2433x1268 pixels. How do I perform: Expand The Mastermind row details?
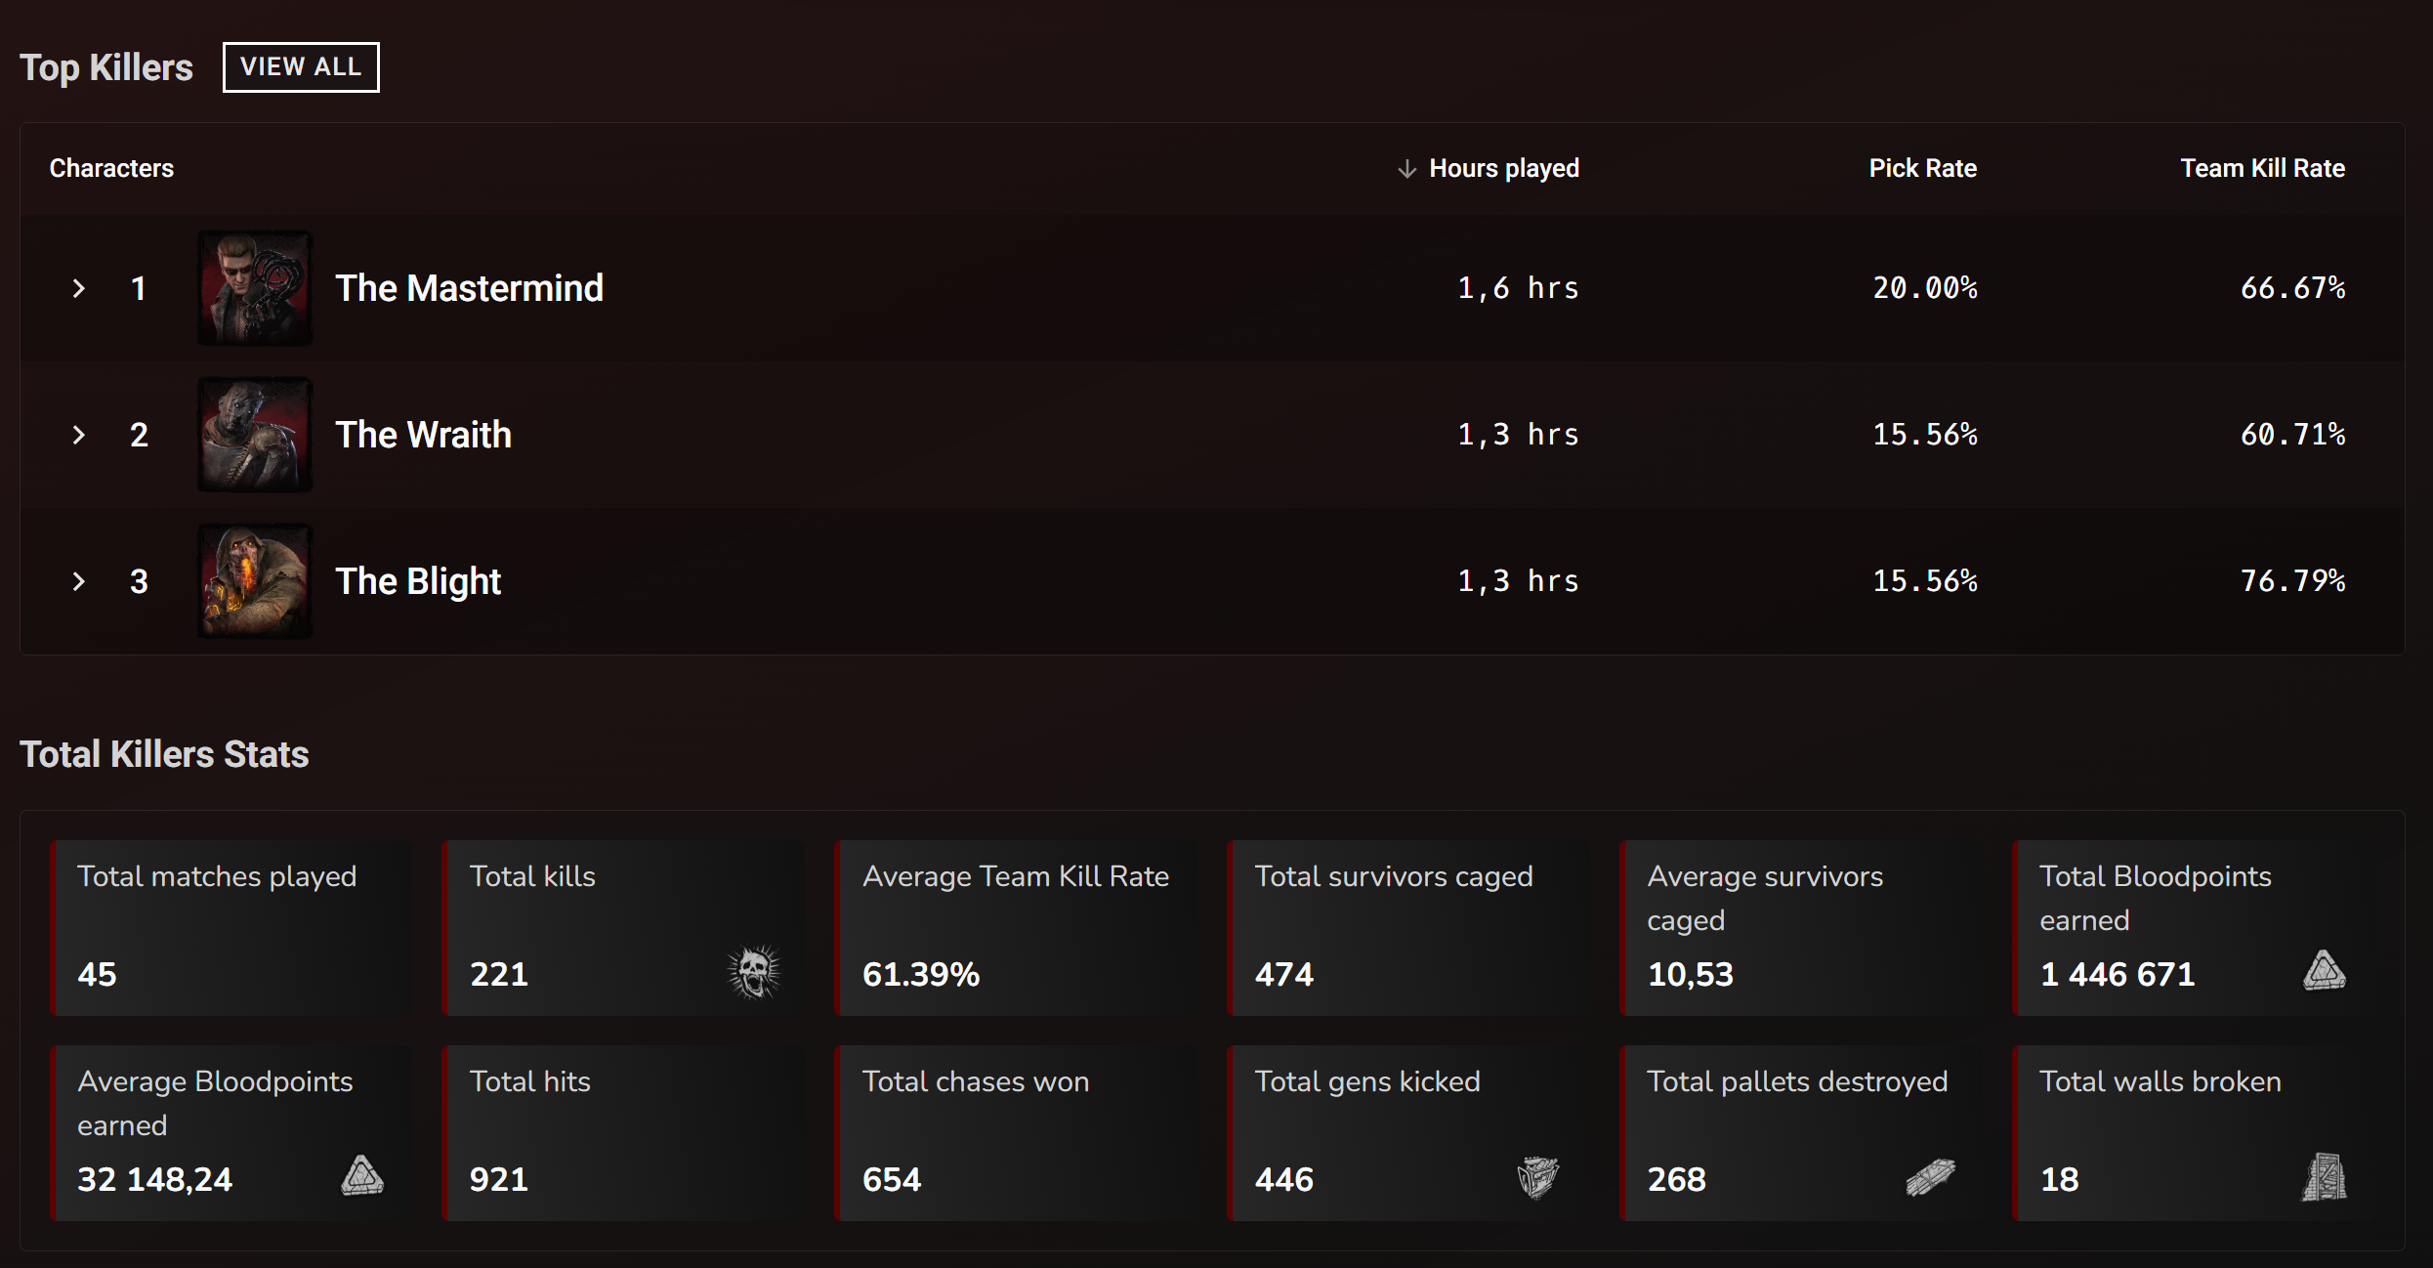coord(80,287)
